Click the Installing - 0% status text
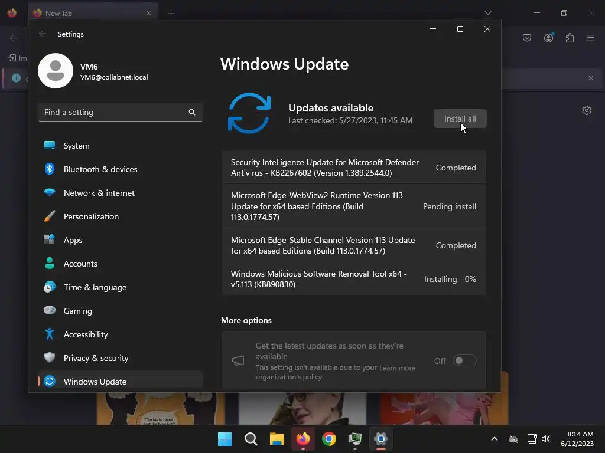This screenshot has width=605, height=453. click(x=450, y=279)
